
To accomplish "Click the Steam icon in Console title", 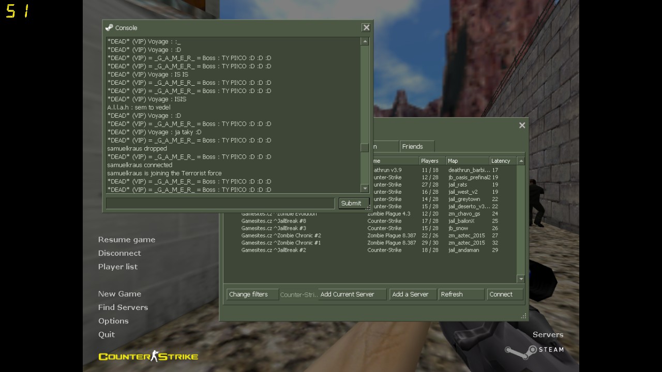I will click(x=109, y=27).
